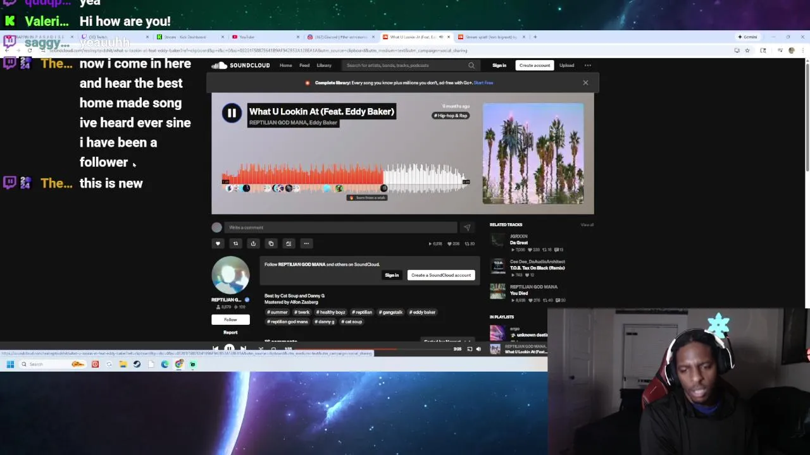
Task: Open the REPTILIAN GOD MANA, Eddy Baker artist link
Action: [293, 123]
